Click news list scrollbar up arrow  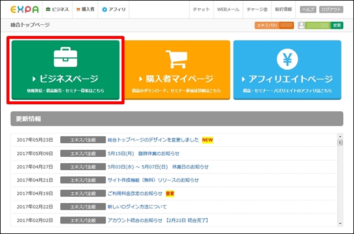coord(340,137)
